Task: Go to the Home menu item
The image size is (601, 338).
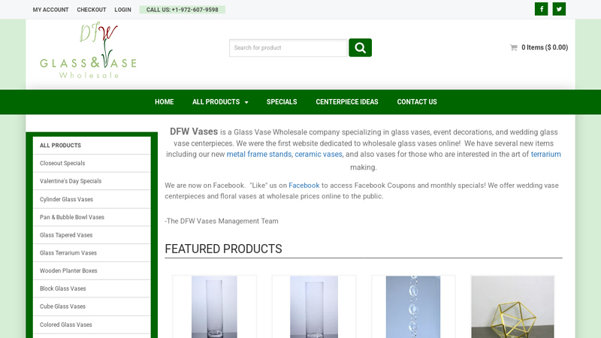Action: [164, 102]
